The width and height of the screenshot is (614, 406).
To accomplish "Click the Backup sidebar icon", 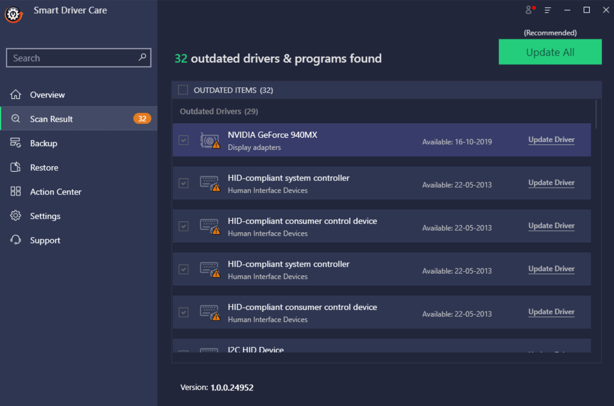I will pyautogui.click(x=16, y=143).
